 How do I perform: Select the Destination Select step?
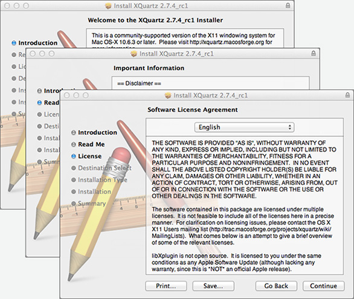(105, 168)
